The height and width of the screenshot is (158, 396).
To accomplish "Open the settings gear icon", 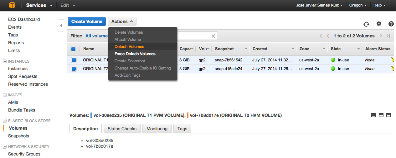I will point(379,24).
